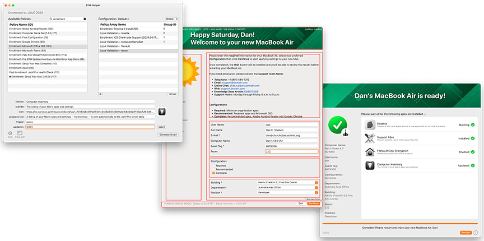The width and height of the screenshot is (484, 241).
Task: Click the green checkmark next to Installed
Action: (x=473, y=138)
